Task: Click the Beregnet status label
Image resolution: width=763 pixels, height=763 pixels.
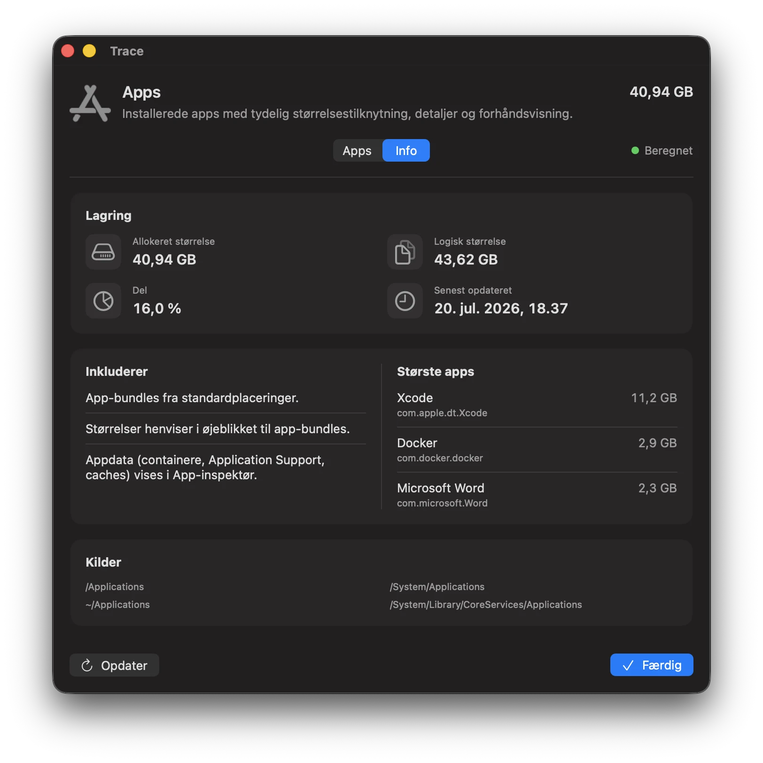Action: coord(669,150)
